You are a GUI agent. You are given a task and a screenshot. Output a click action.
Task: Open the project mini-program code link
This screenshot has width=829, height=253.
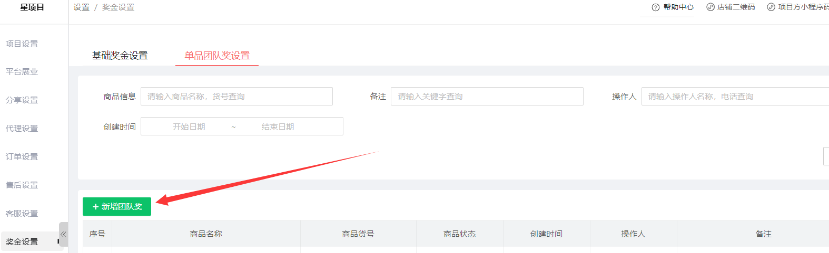798,7
